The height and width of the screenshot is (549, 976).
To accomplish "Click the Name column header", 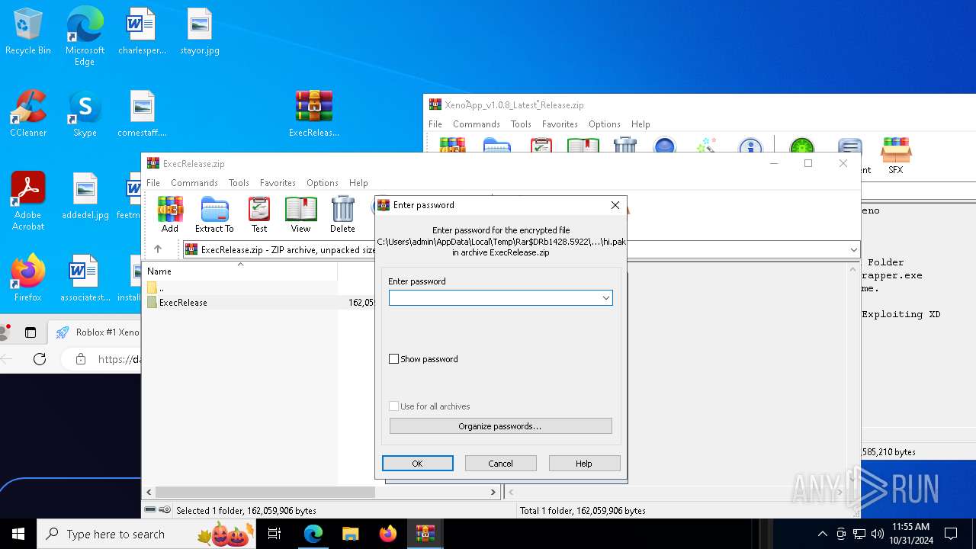I will [x=240, y=271].
